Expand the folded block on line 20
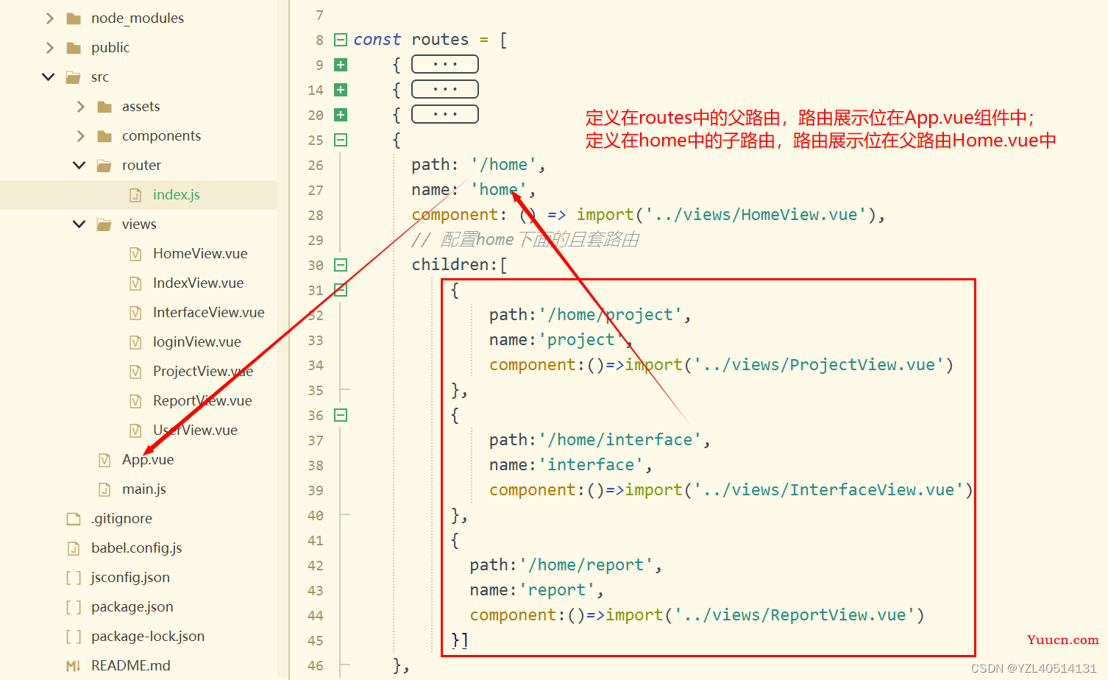The width and height of the screenshot is (1108, 680). [x=341, y=115]
